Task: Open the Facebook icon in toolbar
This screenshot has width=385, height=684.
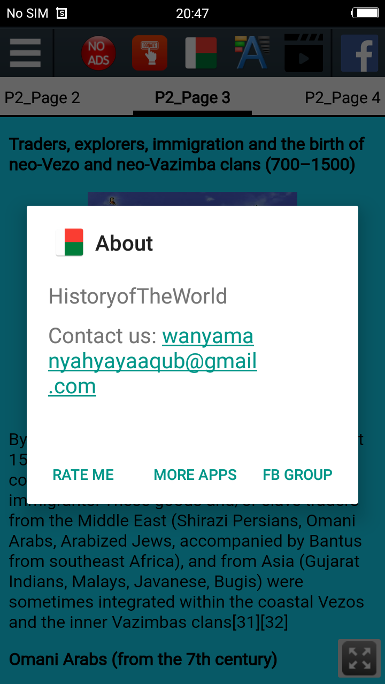Action: pyautogui.click(x=359, y=53)
